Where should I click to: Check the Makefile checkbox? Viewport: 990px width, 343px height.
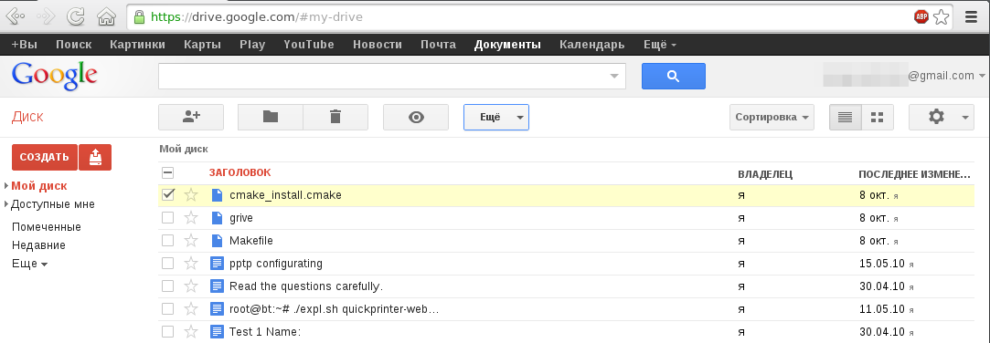coord(167,241)
